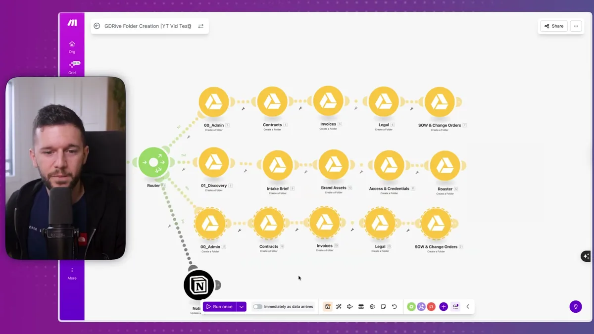Toggle the Immediately as data arrives switch
Image resolution: width=594 pixels, height=334 pixels.
click(257, 306)
